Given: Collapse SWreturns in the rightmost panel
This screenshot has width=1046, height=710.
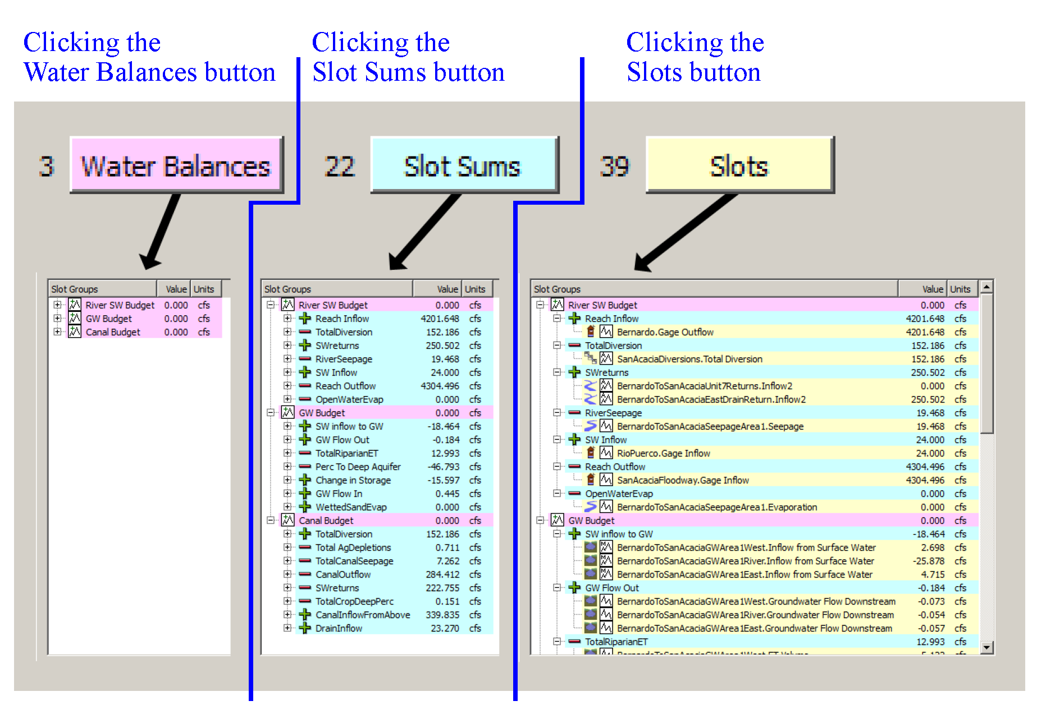Looking at the screenshot, I should click(557, 372).
